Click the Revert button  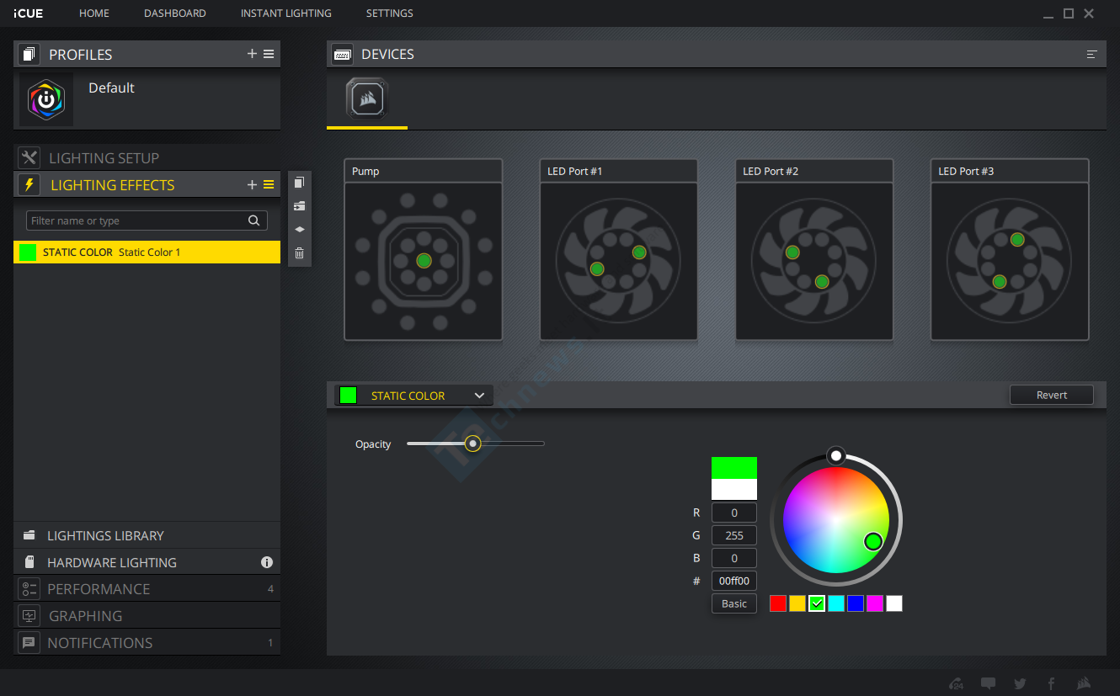(1052, 395)
